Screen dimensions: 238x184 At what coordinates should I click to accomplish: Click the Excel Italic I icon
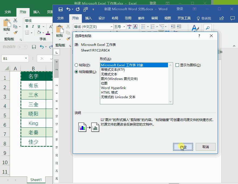click(33, 27)
